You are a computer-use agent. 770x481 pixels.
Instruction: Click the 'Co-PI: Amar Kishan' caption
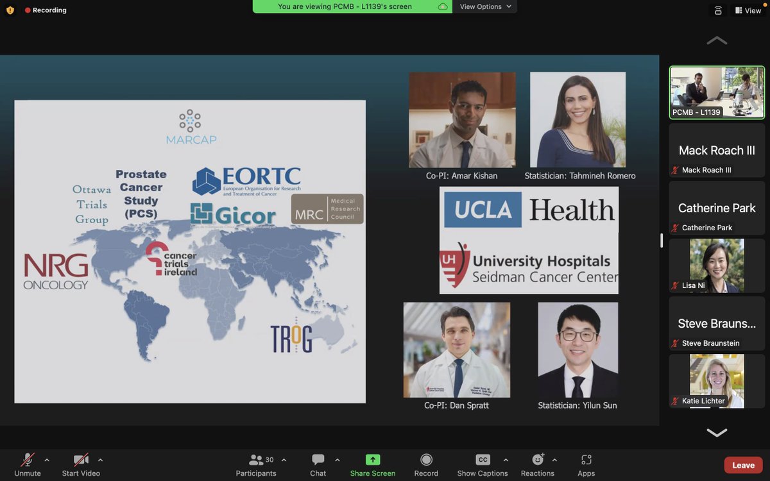coord(461,176)
